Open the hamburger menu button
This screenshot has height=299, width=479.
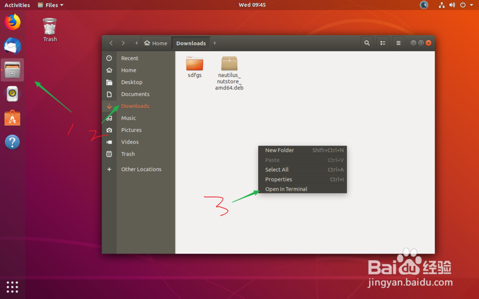click(399, 43)
